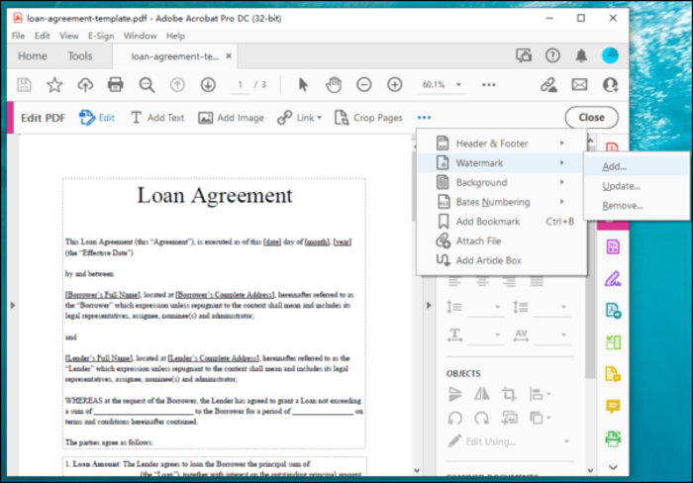The width and height of the screenshot is (693, 483).
Task: Select the Hand pan tool
Action: (x=334, y=85)
